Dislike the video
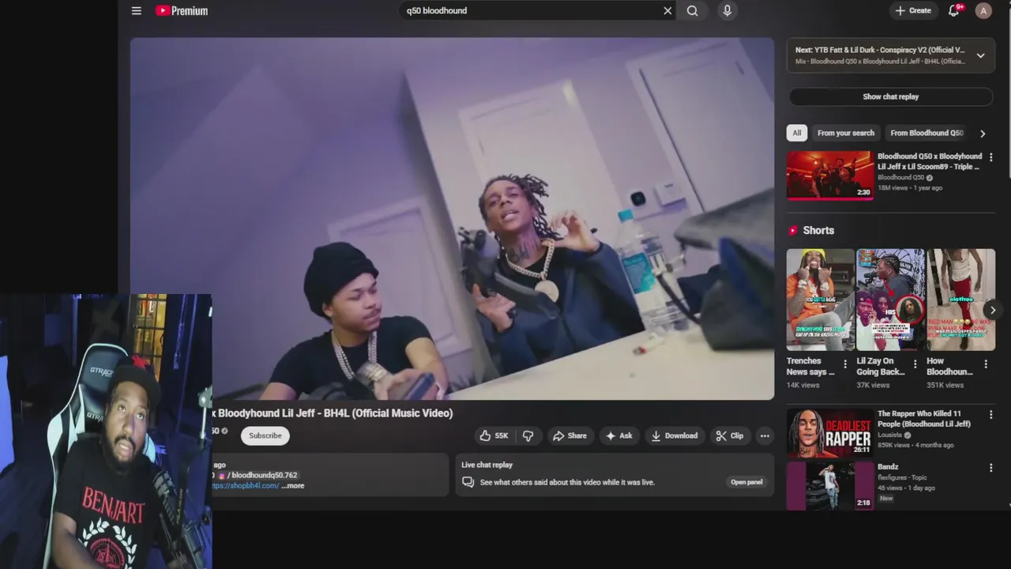The width and height of the screenshot is (1011, 569). 528,435
